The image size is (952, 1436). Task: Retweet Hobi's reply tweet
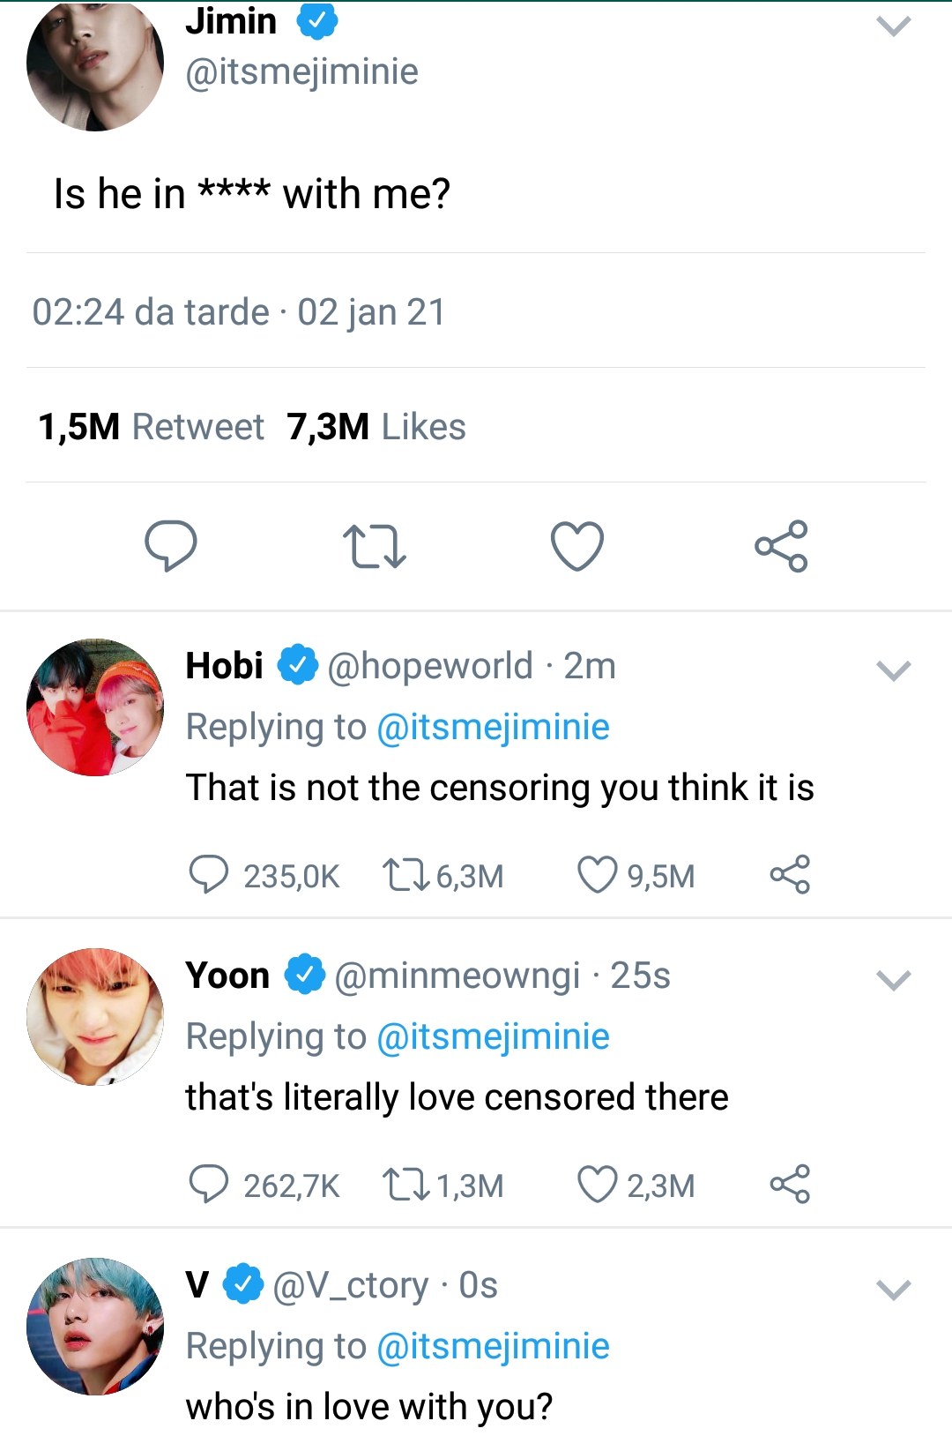tap(405, 875)
